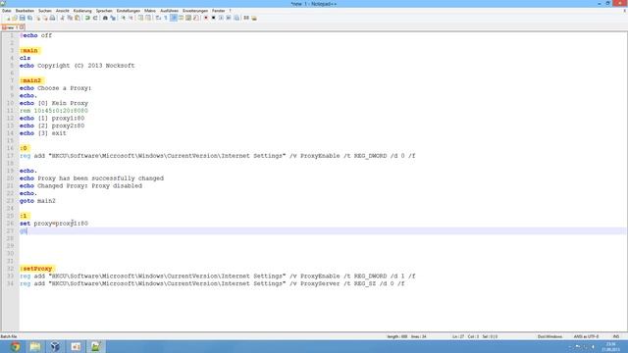
Task: Open the Suchen menu
Action: [45, 11]
